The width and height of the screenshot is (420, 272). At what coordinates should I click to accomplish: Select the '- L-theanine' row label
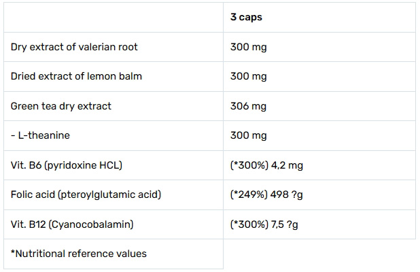coord(40,135)
